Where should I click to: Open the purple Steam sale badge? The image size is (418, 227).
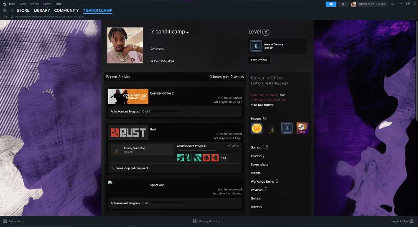click(x=302, y=128)
